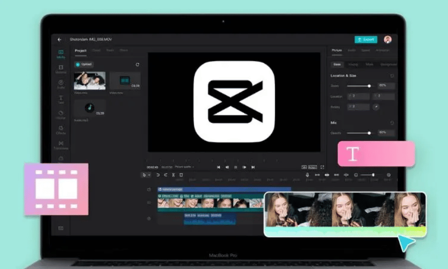Viewport: 448px width, 269px height.
Task: Click the circular icon right of timeline zoom slider
Action: coord(389,175)
